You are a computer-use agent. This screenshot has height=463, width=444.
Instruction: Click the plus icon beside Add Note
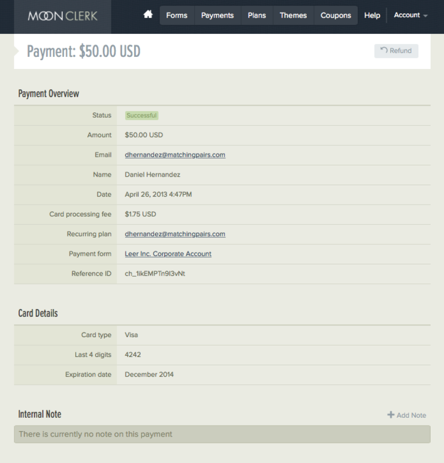point(391,415)
